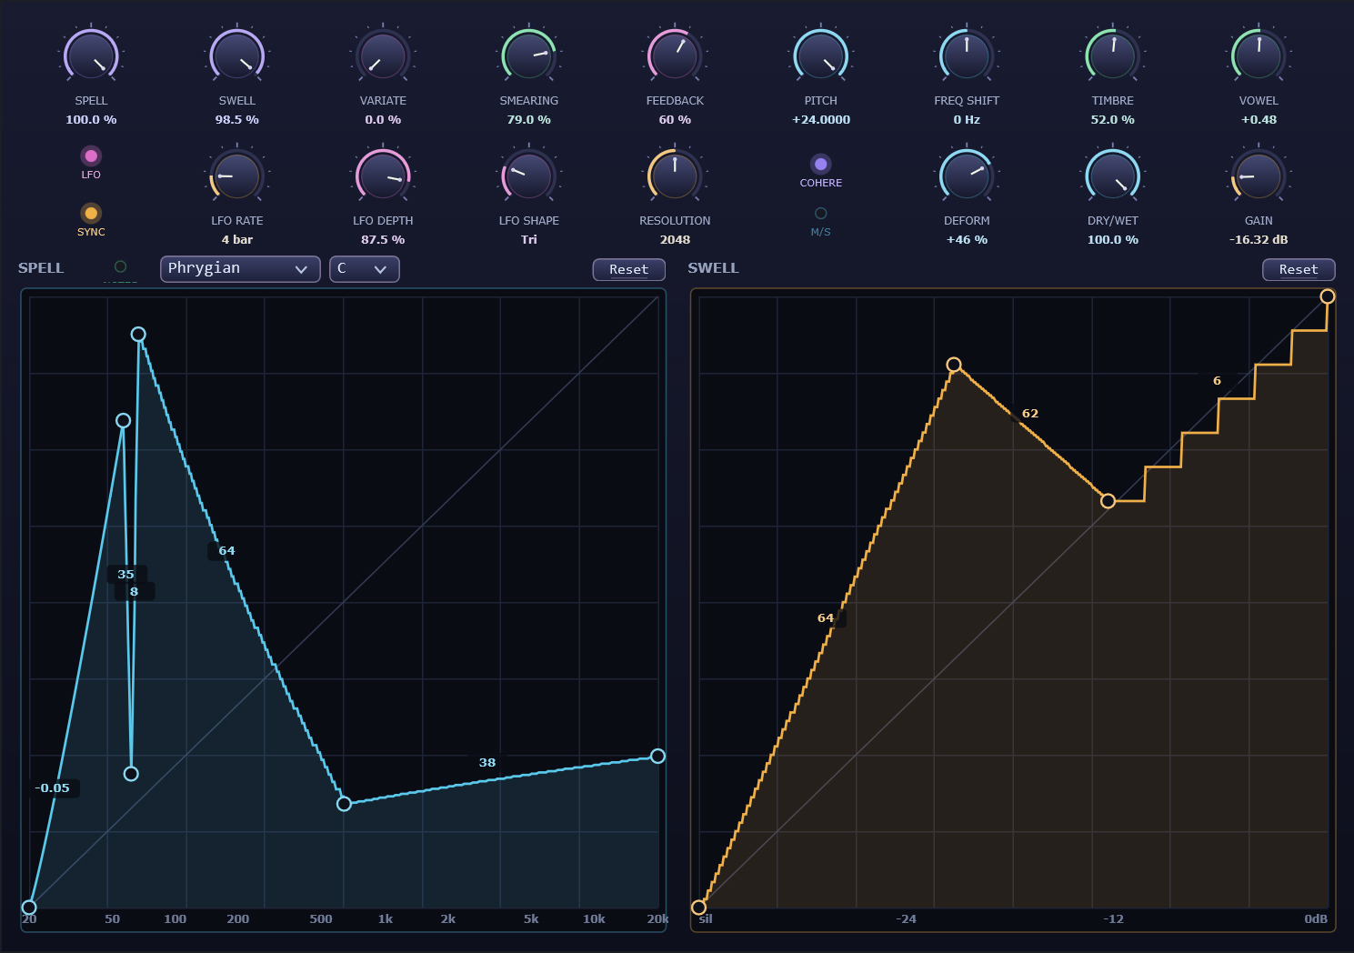
Task: Click the 8 segment label on SPELL
Action: click(134, 591)
